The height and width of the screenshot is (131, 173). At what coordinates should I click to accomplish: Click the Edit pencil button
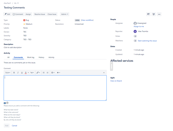7,14
